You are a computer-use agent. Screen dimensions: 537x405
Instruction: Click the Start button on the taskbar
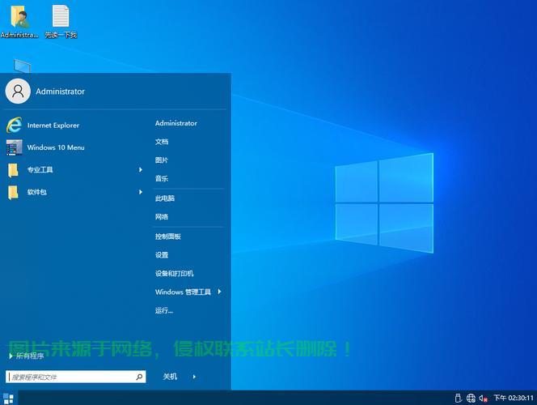8,399
